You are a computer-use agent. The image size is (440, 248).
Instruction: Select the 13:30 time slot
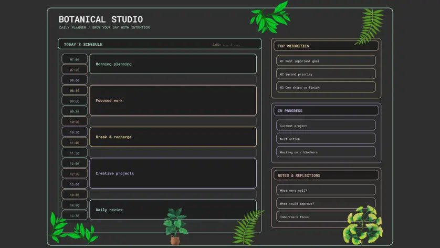tap(75, 194)
